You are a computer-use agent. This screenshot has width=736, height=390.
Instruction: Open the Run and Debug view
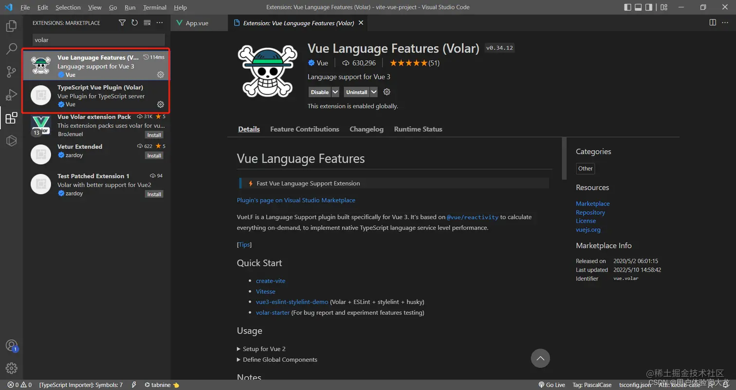point(11,95)
